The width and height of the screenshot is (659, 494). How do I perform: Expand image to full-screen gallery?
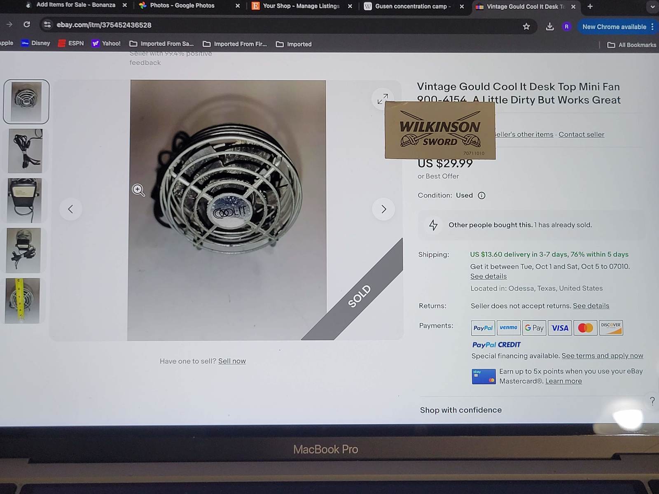pos(383,98)
